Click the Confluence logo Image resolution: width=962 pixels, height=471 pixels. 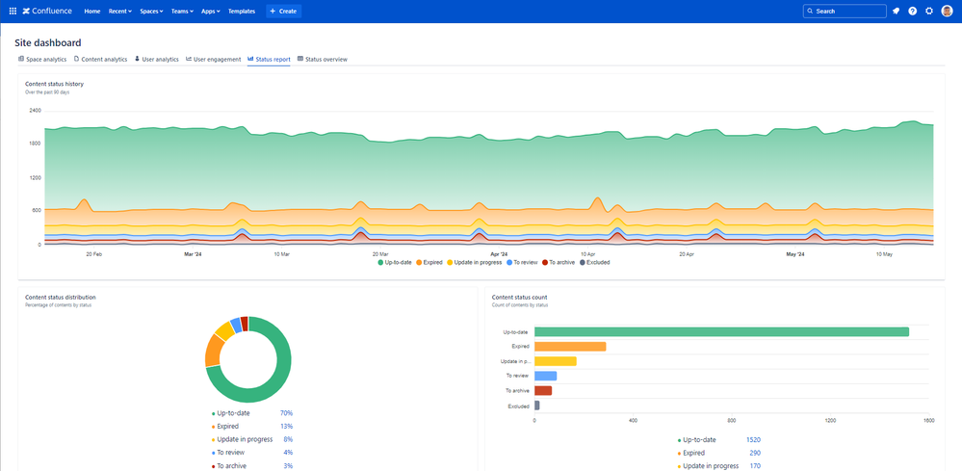(x=48, y=11)
